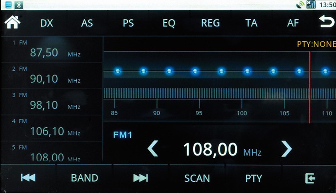Start PS preset scan

pyautogui.click(x=128, y=23)
